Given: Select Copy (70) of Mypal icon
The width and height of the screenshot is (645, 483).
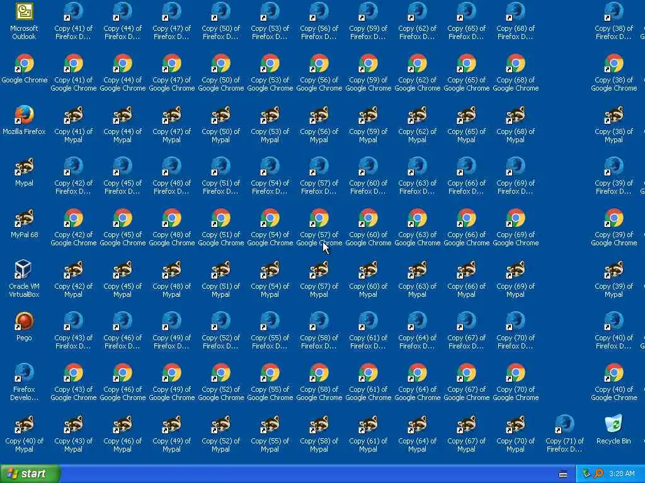Looking at the screenshot, I should 515,425.
